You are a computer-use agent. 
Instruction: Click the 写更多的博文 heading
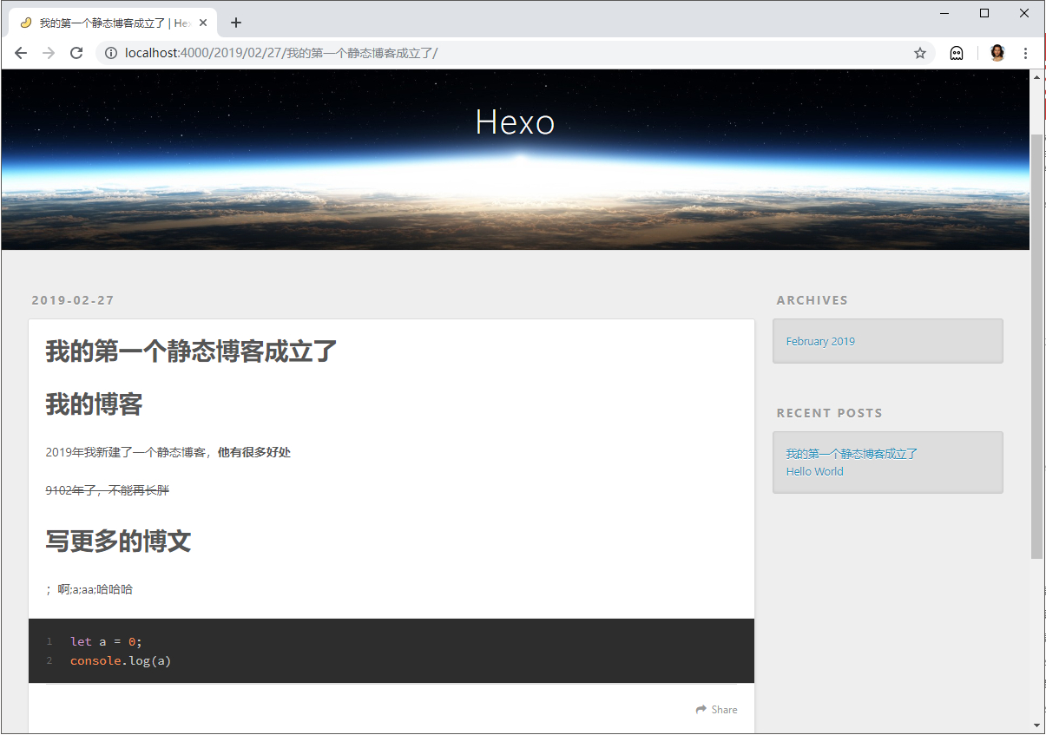pos(118,541)
